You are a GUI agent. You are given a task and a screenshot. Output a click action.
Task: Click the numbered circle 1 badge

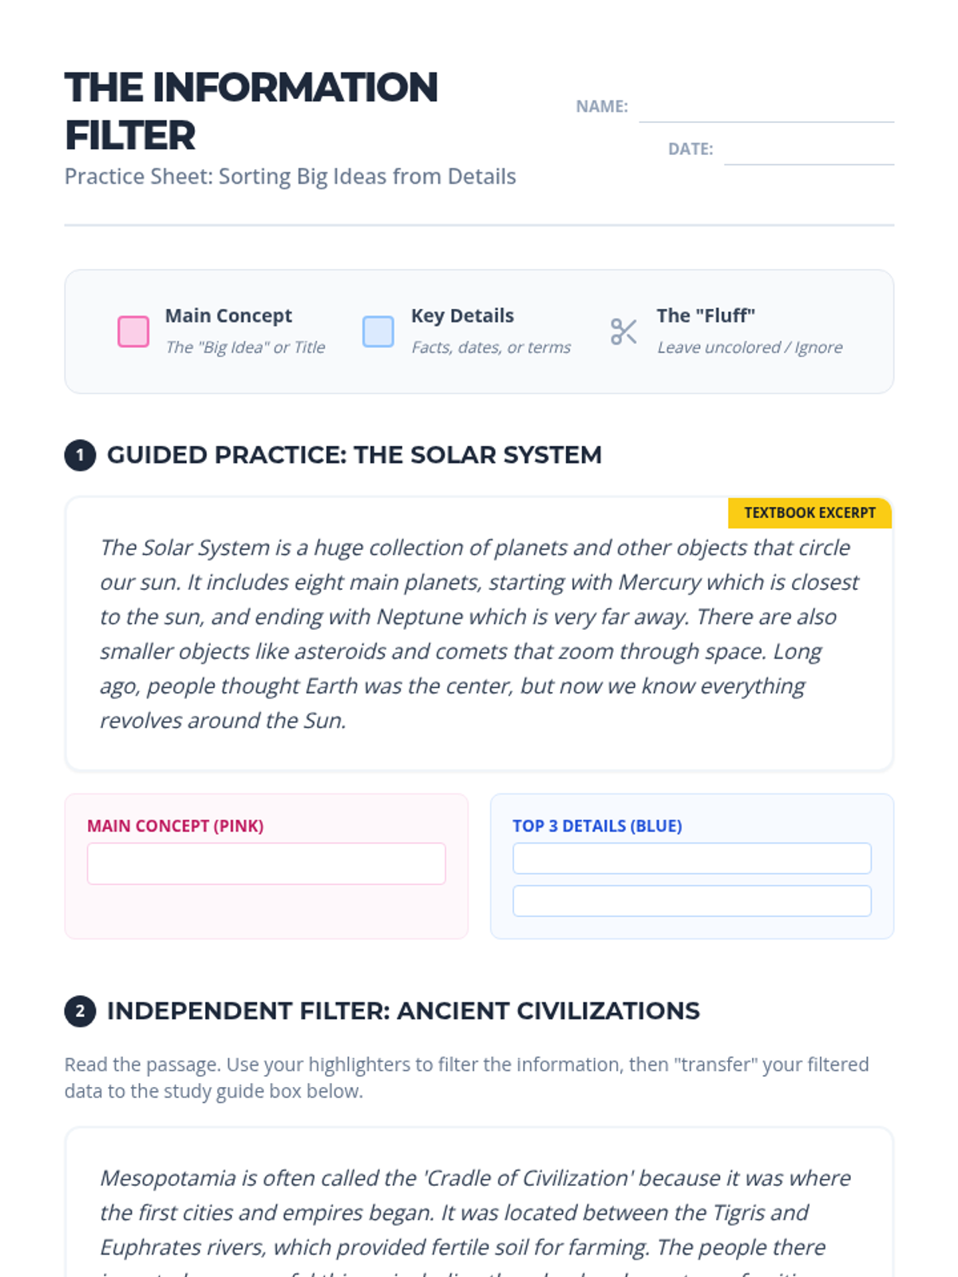click(80, 456)
